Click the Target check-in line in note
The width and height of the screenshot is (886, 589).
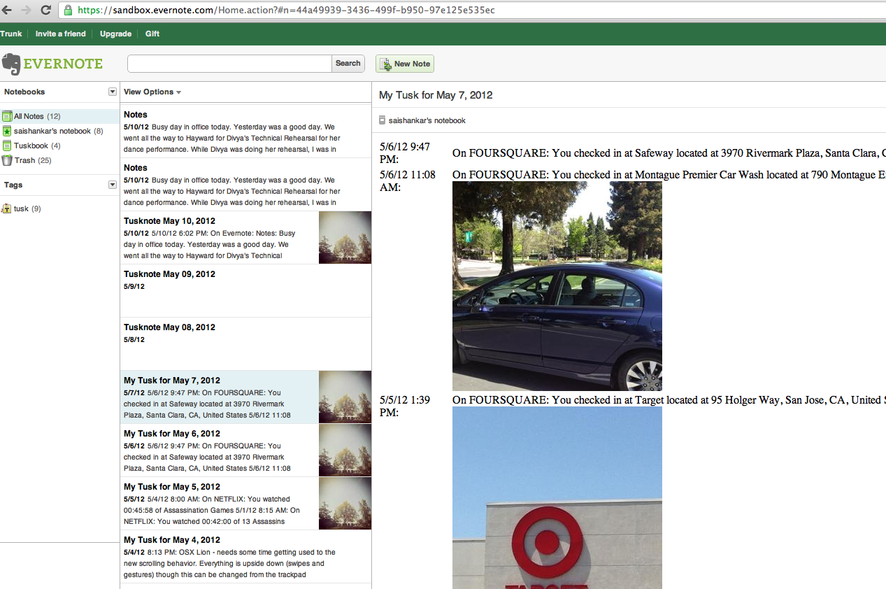669,400
